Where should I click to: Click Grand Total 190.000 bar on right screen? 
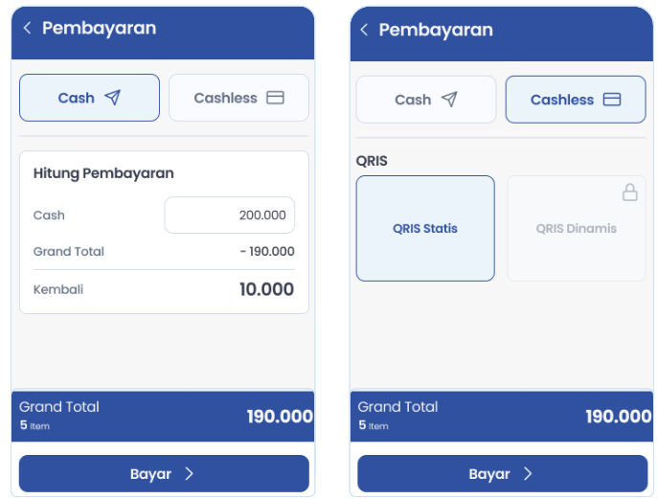coord(502,416)
